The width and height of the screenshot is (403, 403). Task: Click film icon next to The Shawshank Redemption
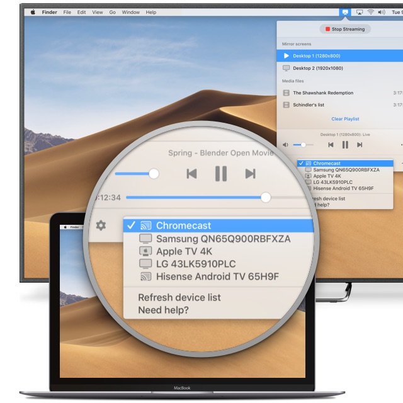coord(286,93)
